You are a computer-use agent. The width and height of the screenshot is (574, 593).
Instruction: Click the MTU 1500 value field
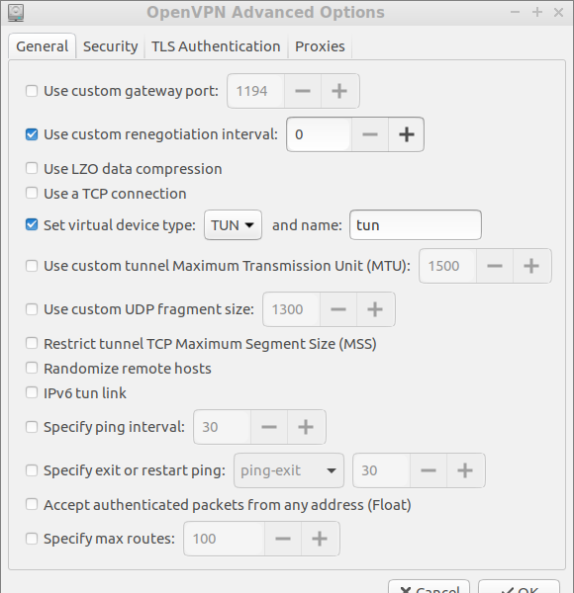447,266
